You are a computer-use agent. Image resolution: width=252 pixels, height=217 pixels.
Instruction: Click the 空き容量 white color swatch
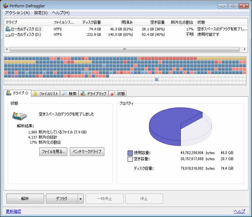coord(130,159)
